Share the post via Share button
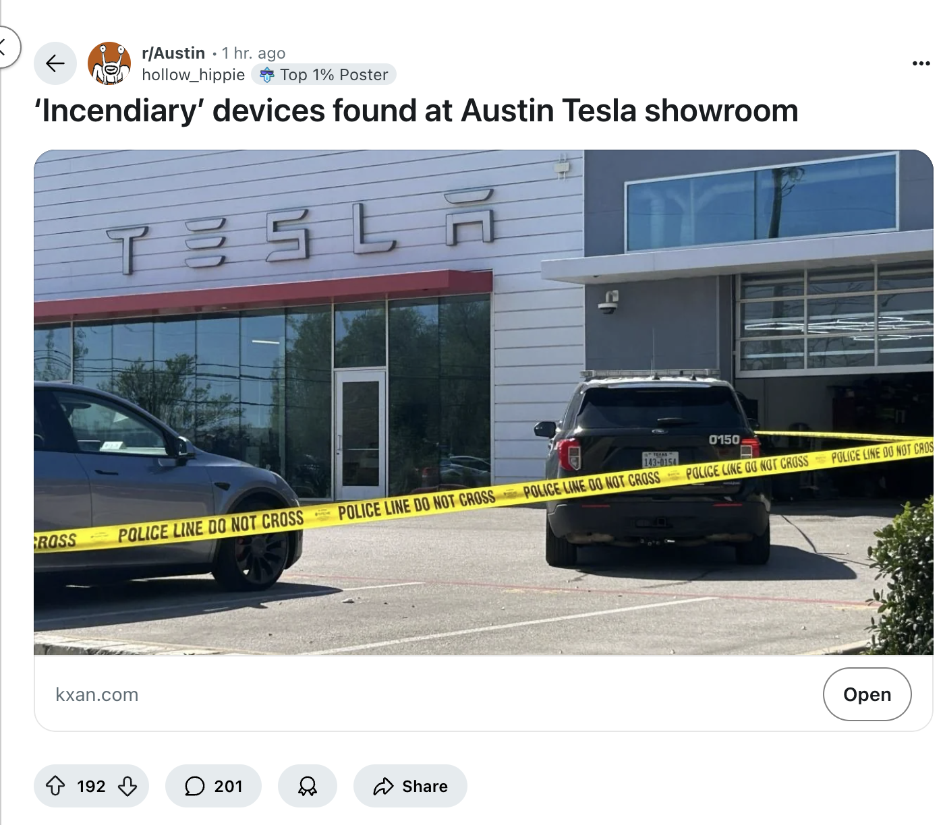 410,786
